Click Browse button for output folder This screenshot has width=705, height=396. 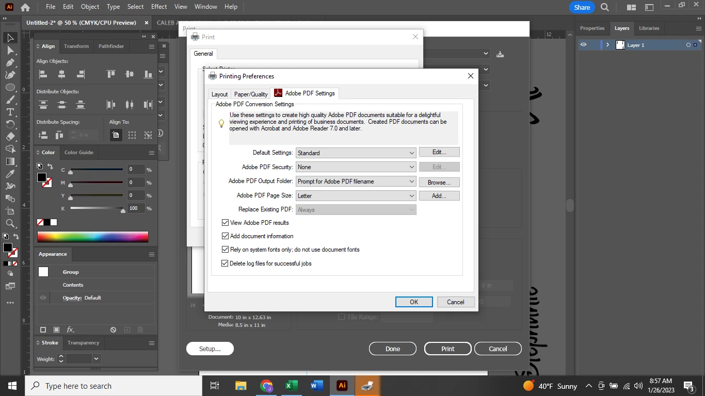tap(439, 183)
